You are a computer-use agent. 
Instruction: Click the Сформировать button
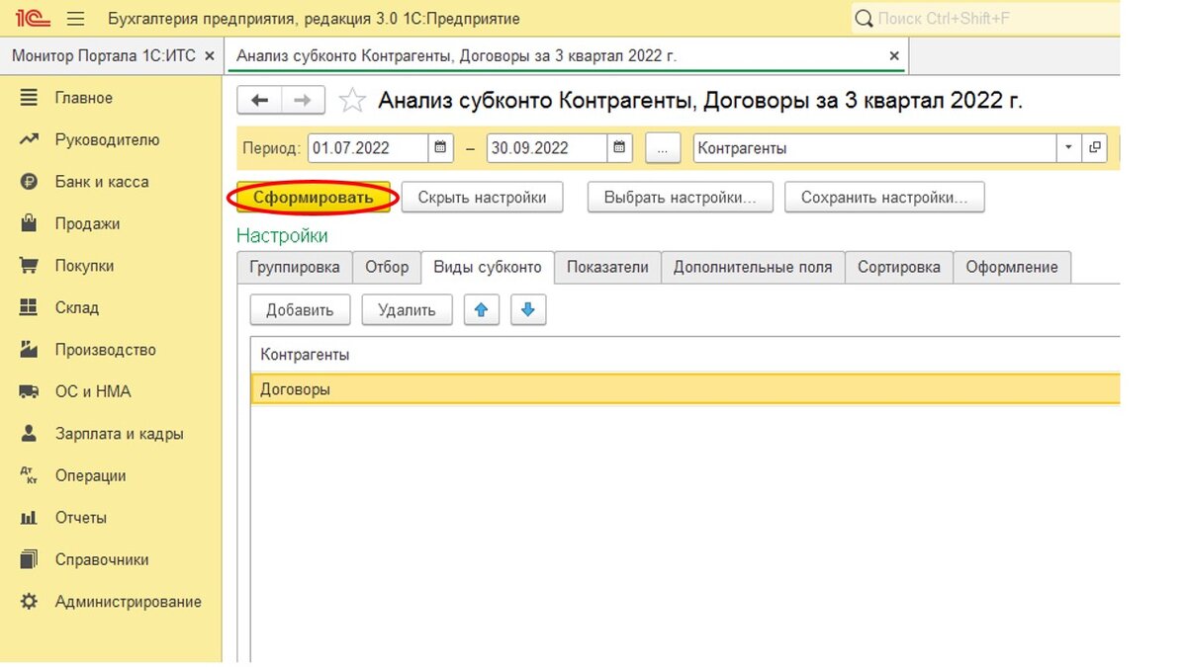[x=314, y=198]
